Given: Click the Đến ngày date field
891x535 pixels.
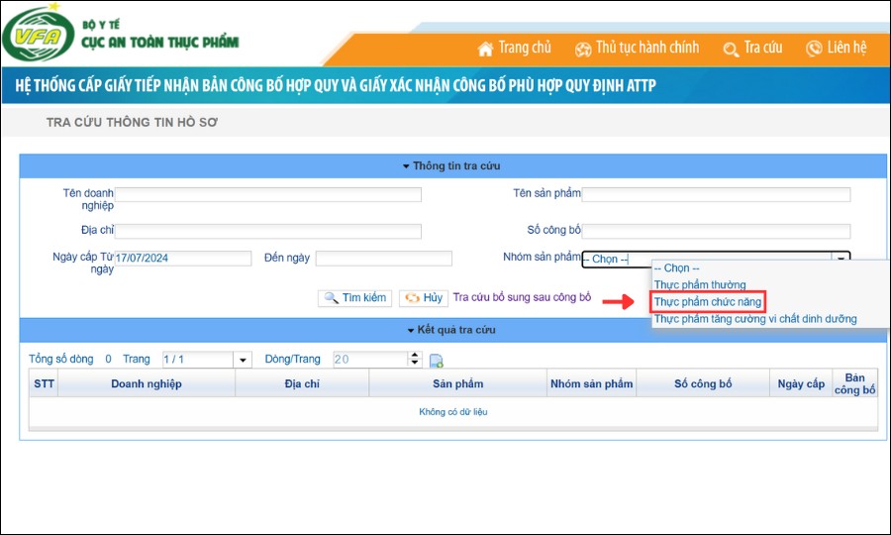Looking at the screenshot, I should [x=384, y=259].
